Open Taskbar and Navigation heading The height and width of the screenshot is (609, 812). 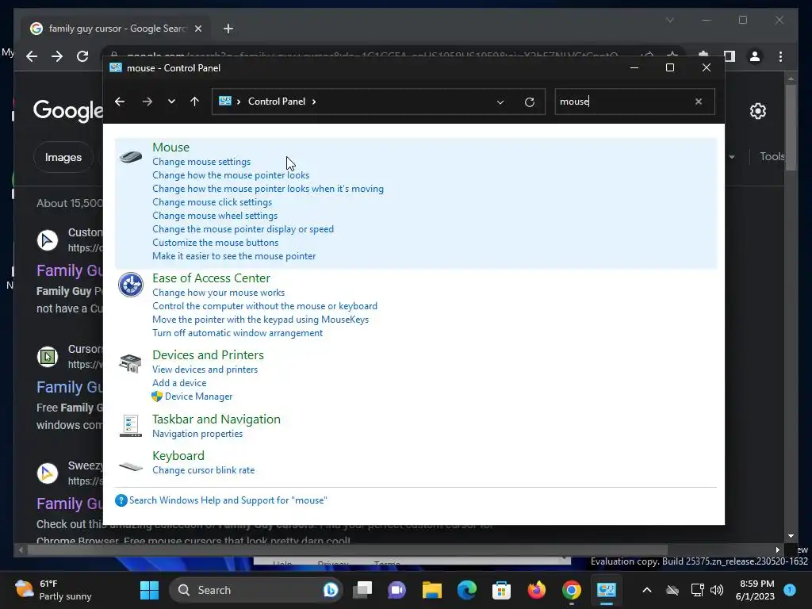216,419
